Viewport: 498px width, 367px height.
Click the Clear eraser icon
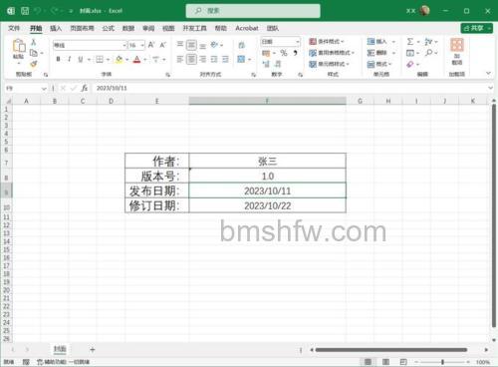(x=410, y=64)
